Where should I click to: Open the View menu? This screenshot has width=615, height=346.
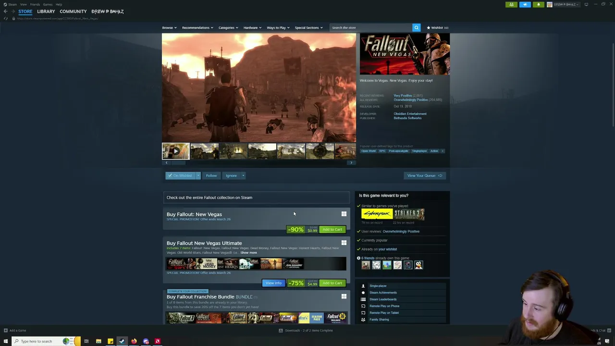(x=24, y=4)
